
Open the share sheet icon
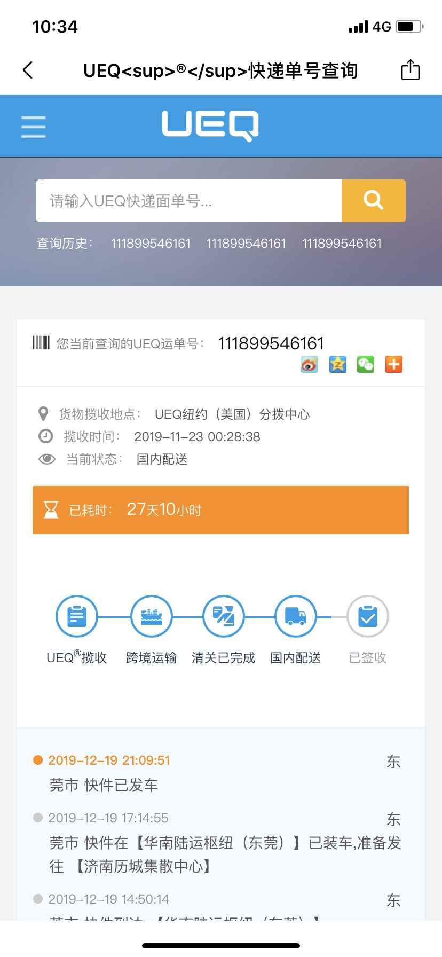coord(410,69)
